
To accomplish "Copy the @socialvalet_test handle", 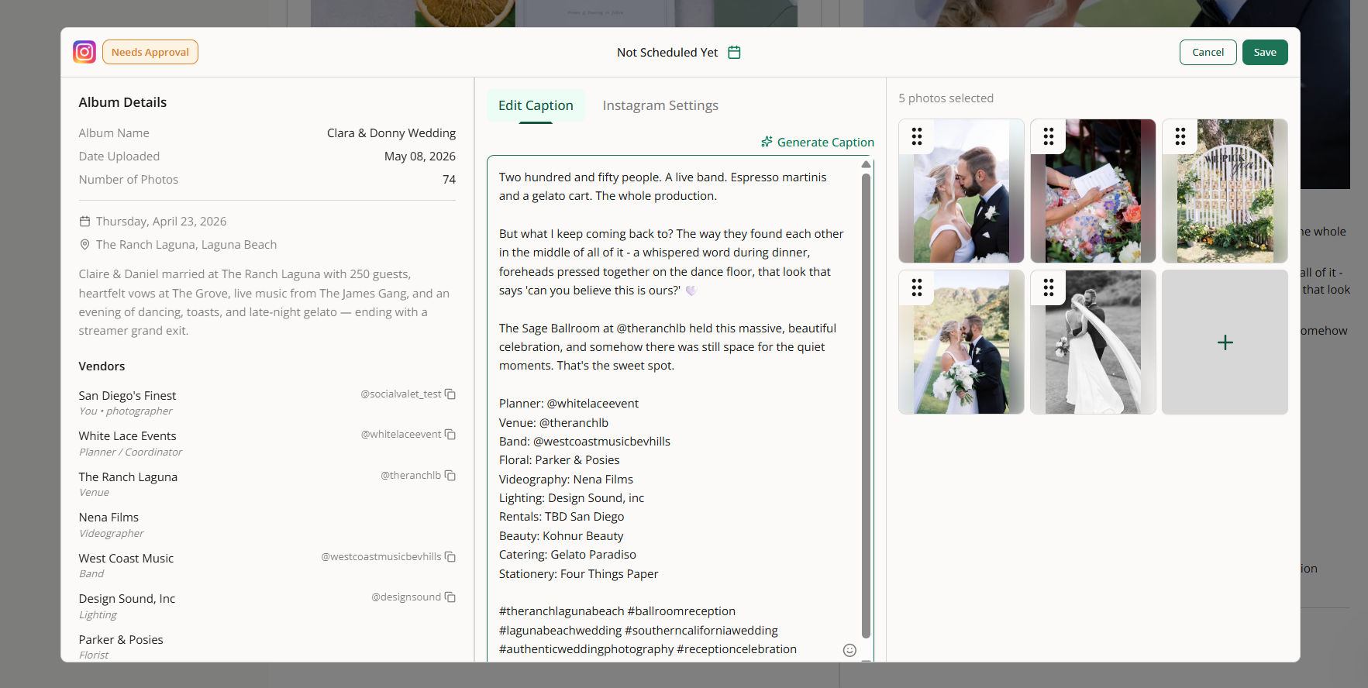I will 450,394.
